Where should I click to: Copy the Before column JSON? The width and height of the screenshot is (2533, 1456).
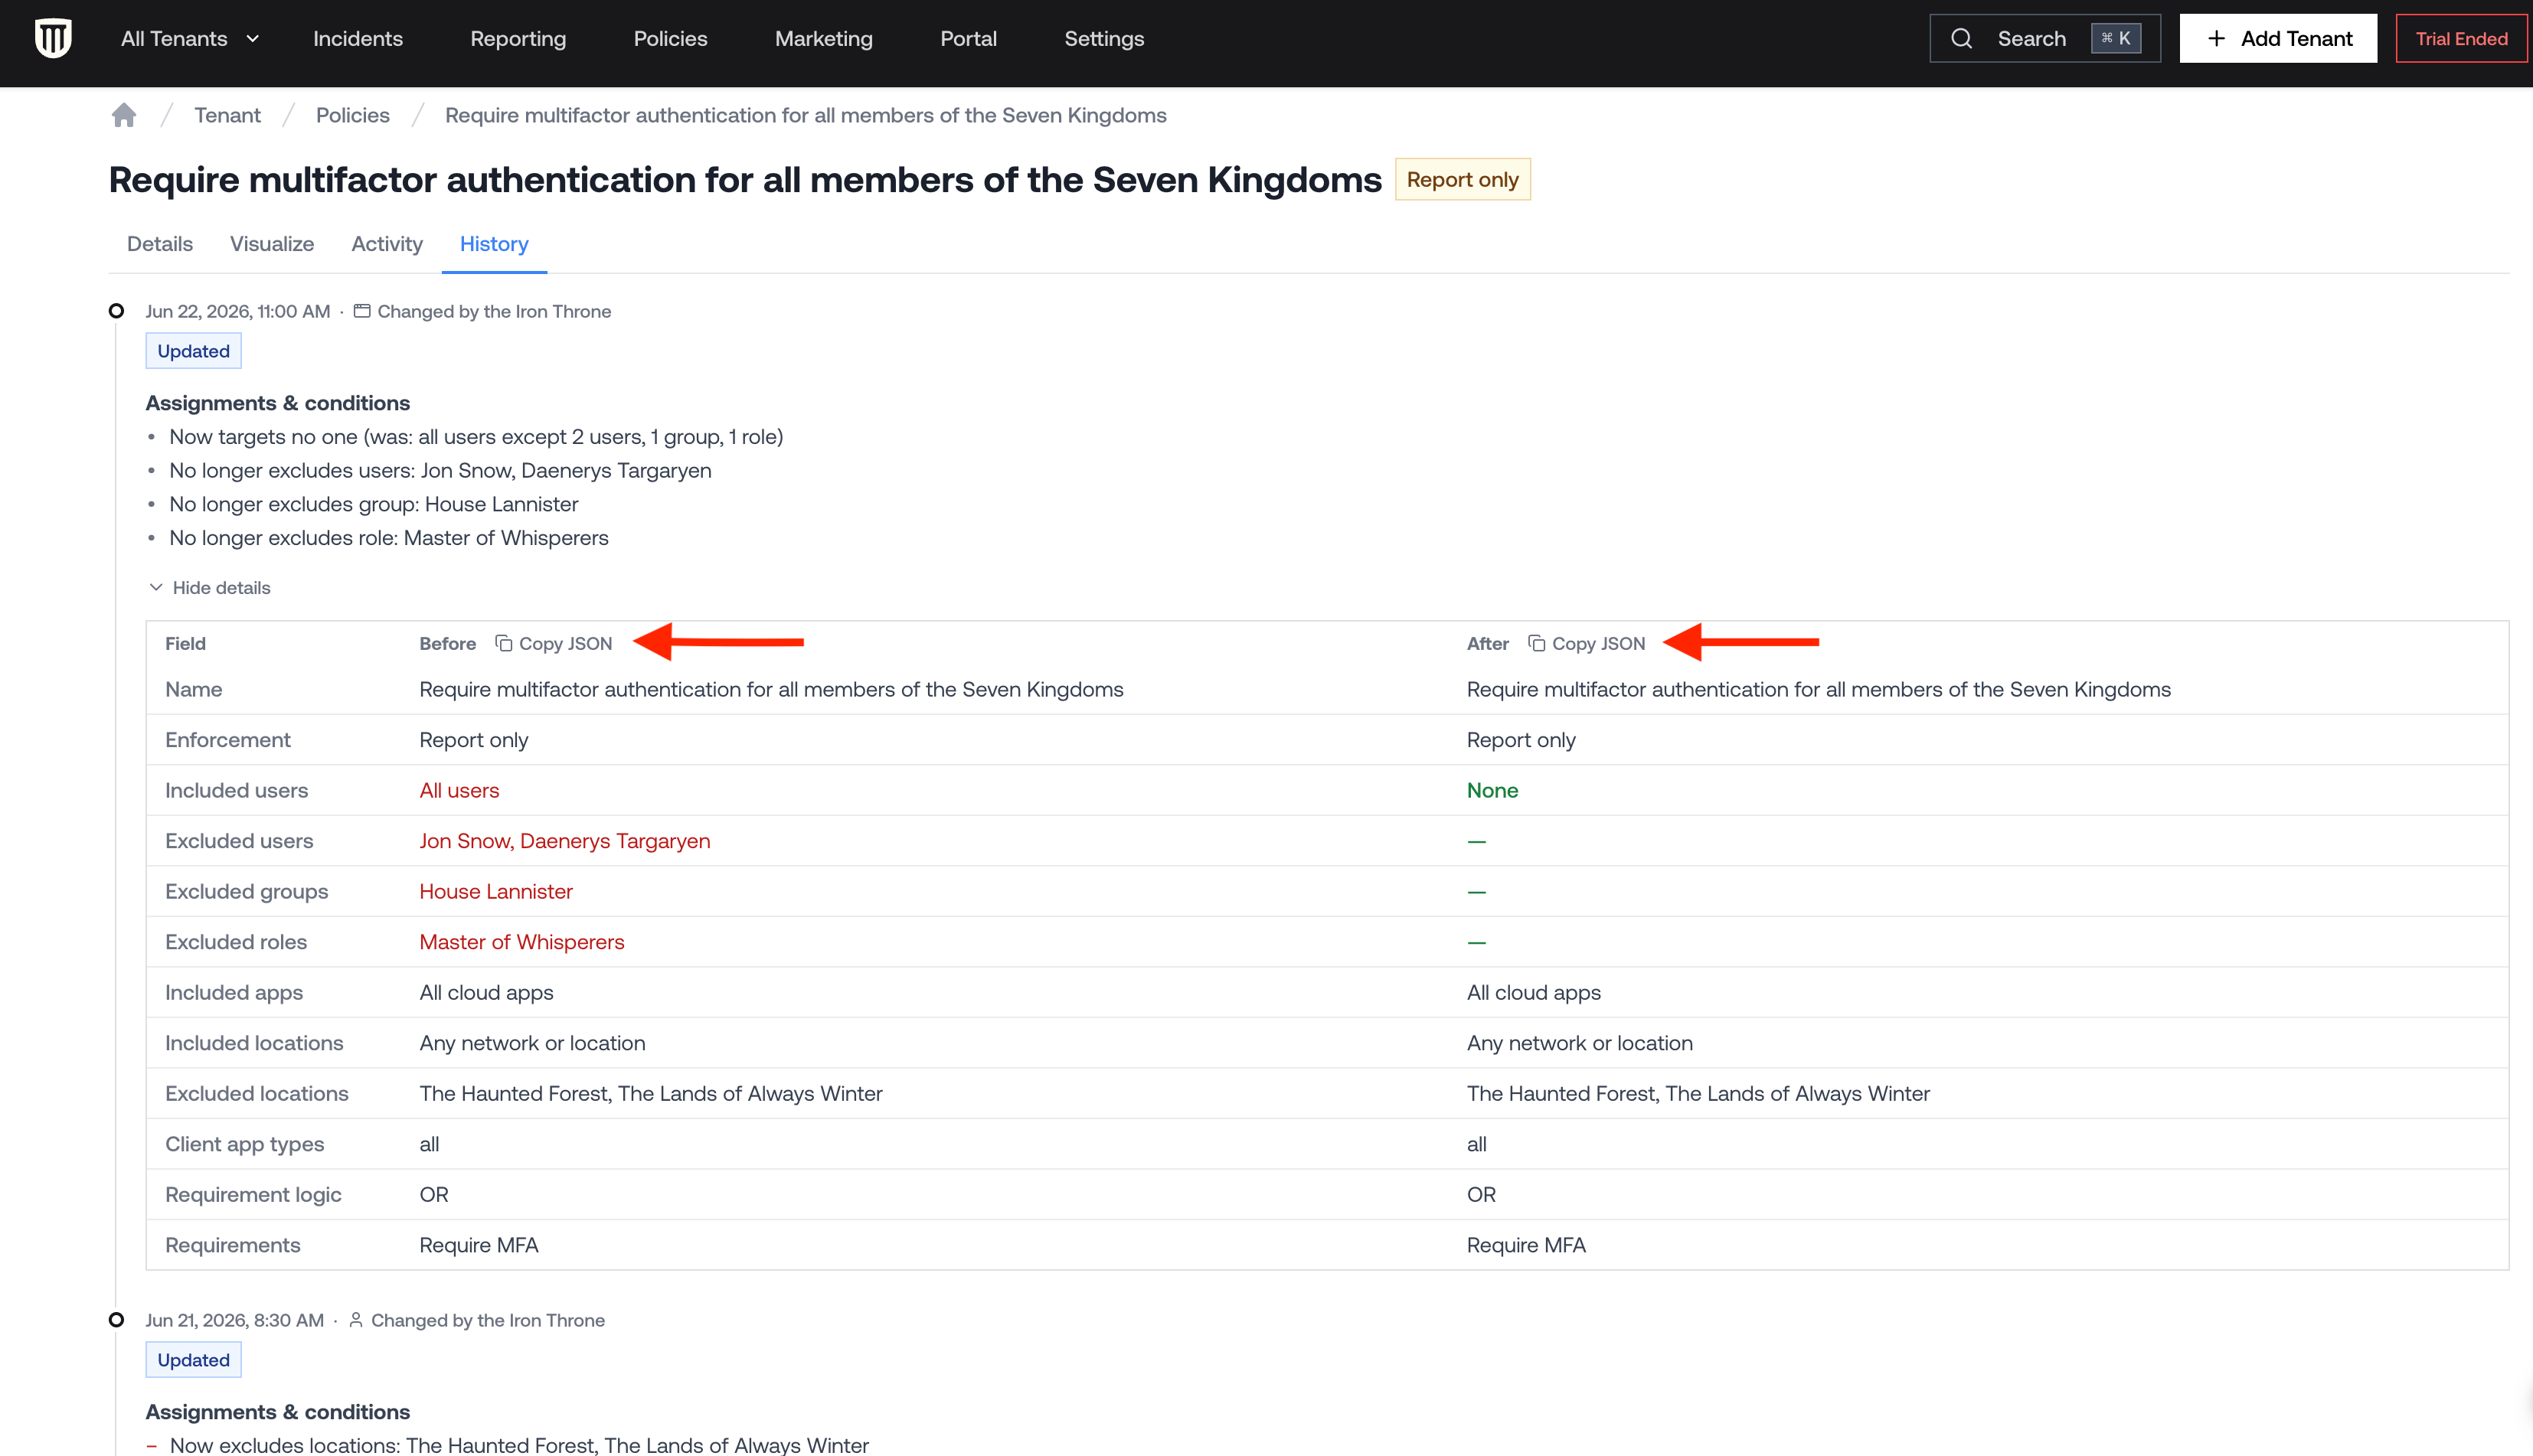point(554,644)
